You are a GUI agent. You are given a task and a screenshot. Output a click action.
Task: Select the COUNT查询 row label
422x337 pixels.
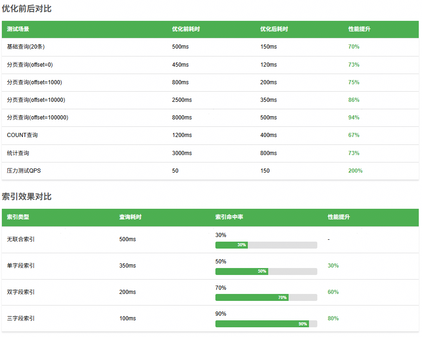[22, 135]
